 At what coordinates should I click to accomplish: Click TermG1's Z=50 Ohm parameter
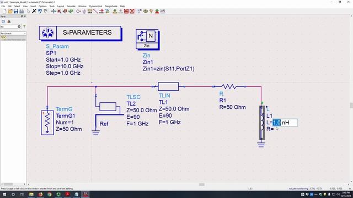coord(69,129)
